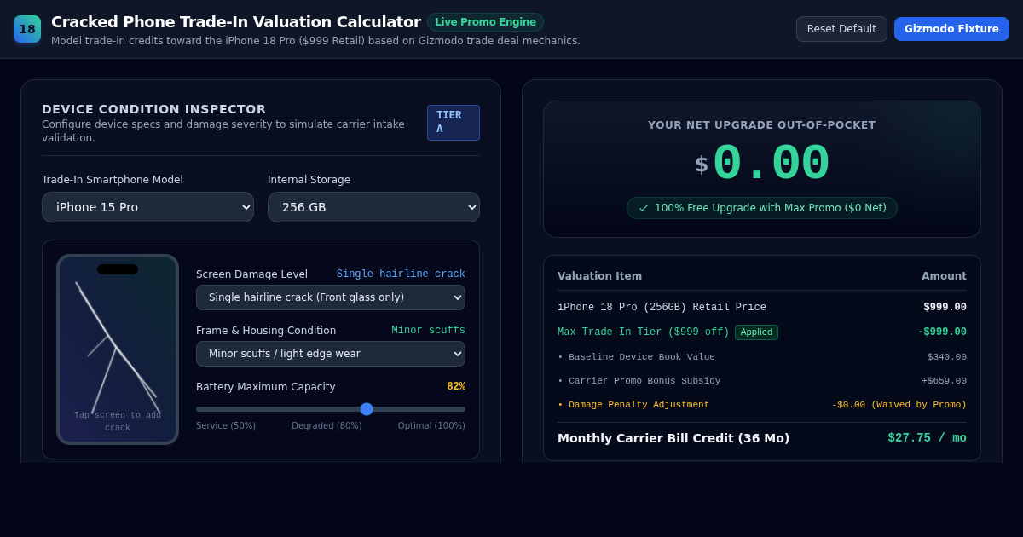Click Max Trade-In Tier ($999 off) text
Image resolution: width=1023 pixels, height=537 pixels.
[x=644, y=332]
